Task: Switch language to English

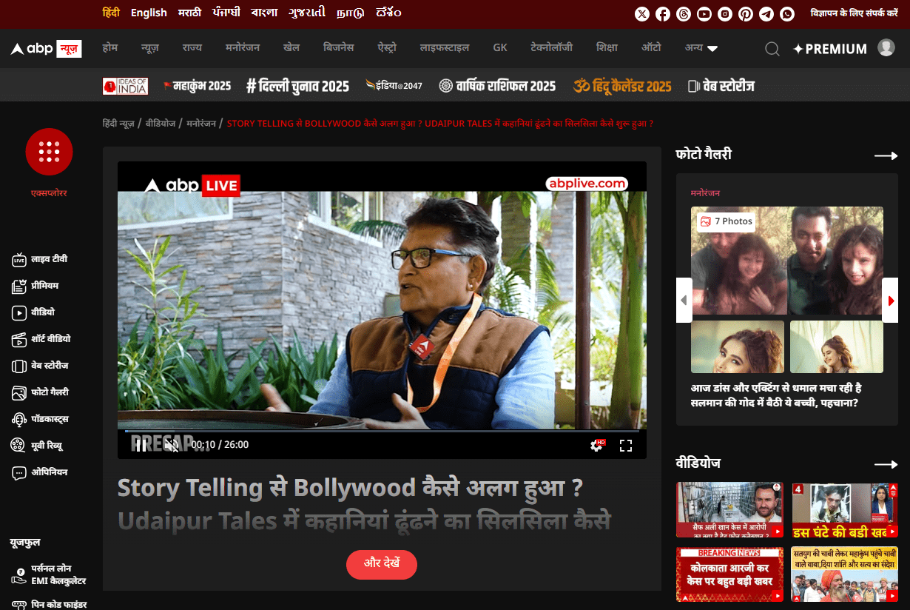Action: pyautogui.click(x=149, y=13)
